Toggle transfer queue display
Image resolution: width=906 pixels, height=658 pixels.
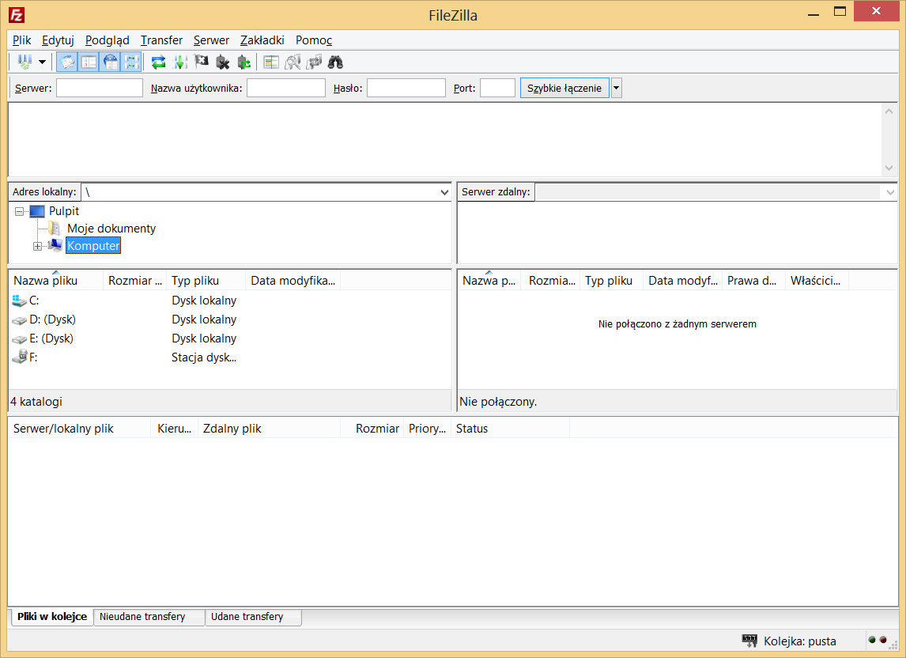132,62
